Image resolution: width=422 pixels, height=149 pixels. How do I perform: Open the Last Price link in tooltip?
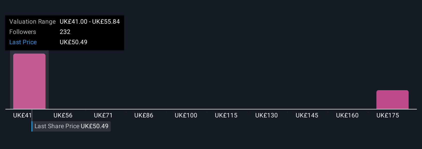click(x=23, y=42)
